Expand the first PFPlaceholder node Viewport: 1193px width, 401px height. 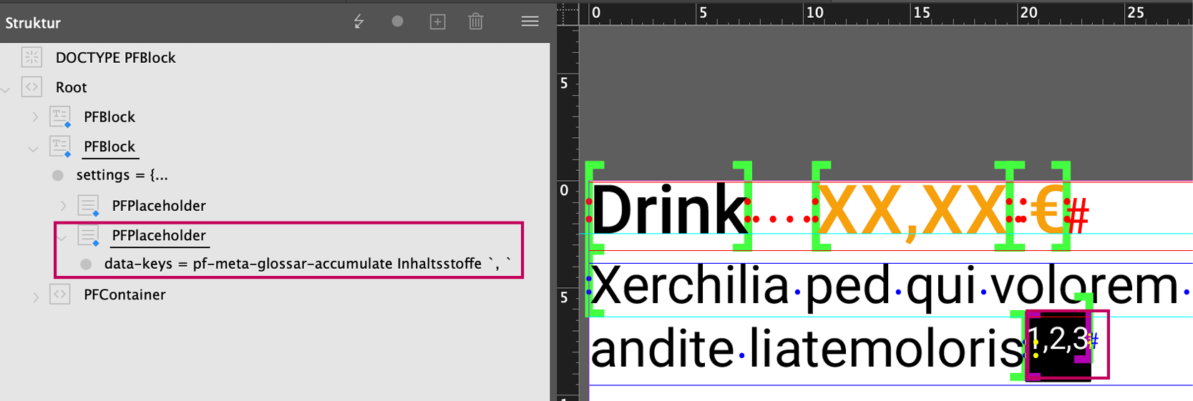click(63, 207)
